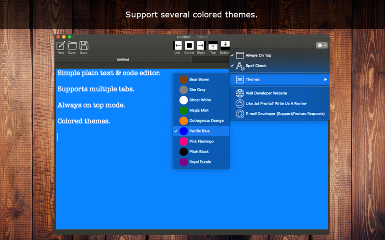Switch to the Untitled tab

123,60
